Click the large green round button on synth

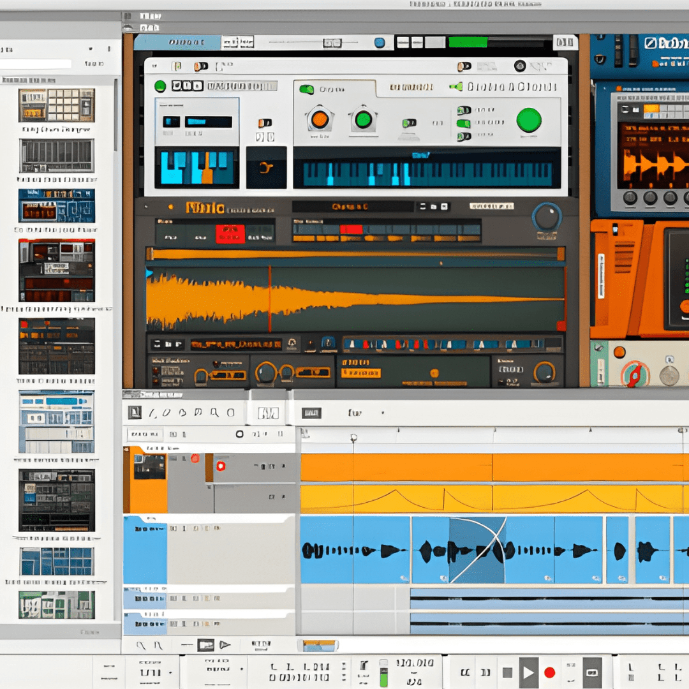pyautogui.click(x=528, y=120)
